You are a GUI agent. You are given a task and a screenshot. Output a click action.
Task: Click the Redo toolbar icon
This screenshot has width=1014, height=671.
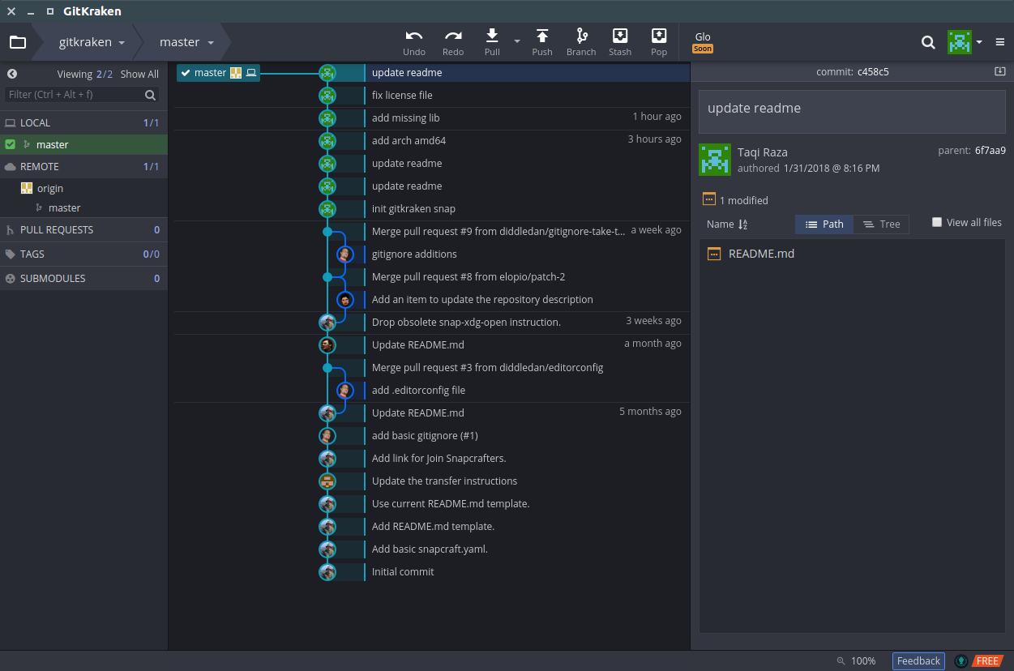tap(453, 36)
